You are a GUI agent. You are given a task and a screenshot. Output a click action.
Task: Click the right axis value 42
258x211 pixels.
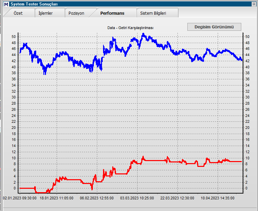(x=247, y=61)
